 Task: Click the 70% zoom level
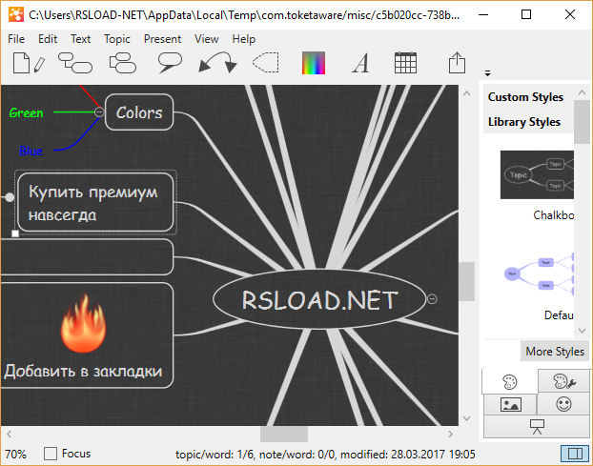15,454
